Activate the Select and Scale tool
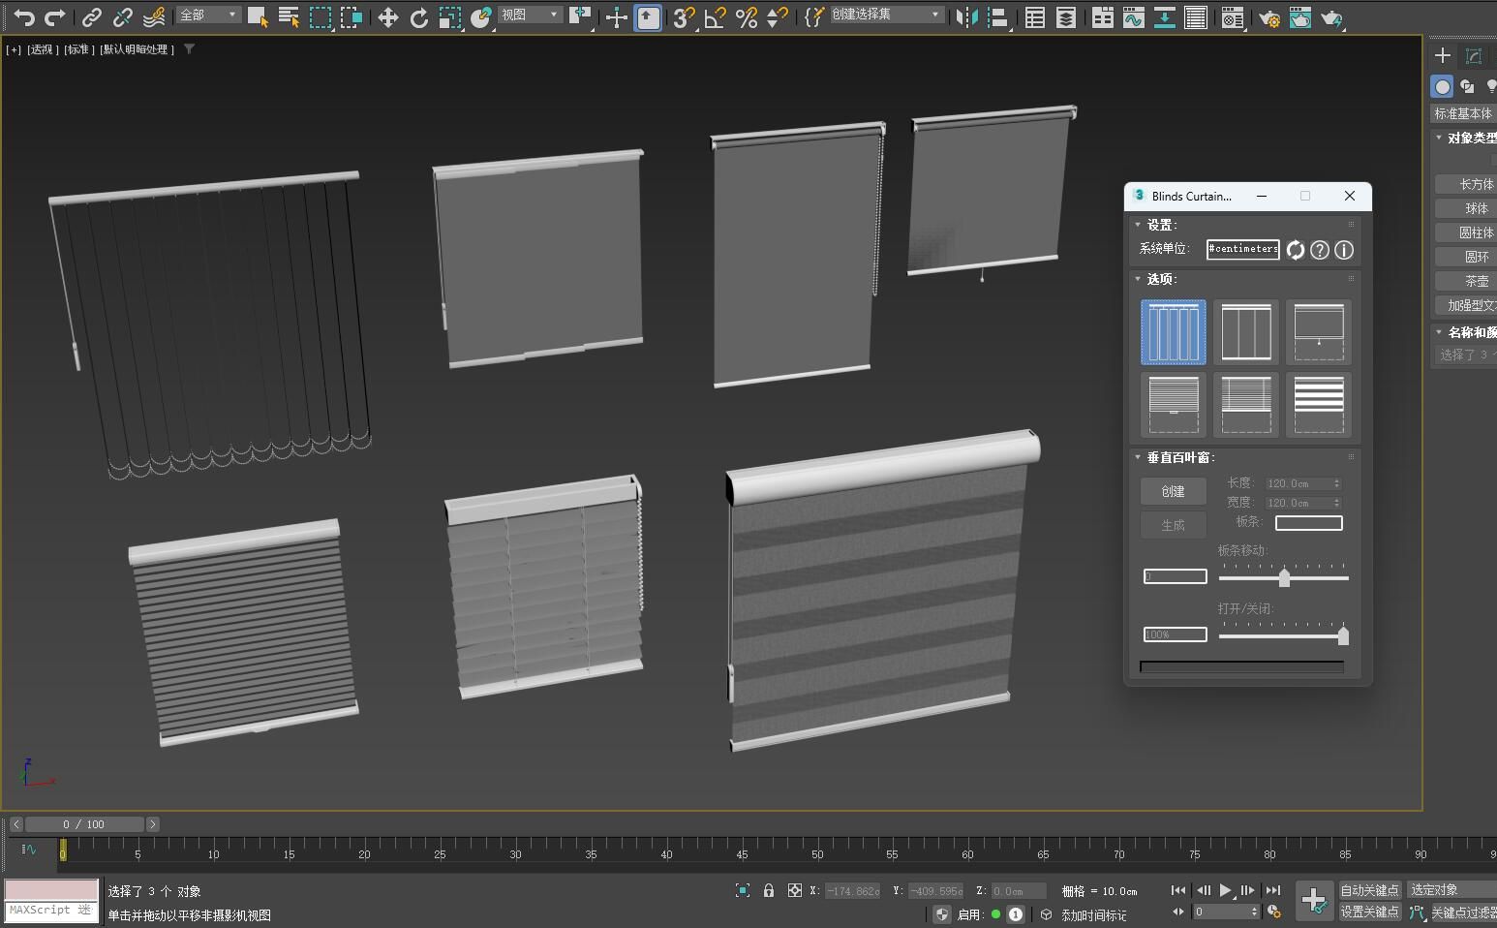Screen dimensions: 1497x928 (450, 16)
